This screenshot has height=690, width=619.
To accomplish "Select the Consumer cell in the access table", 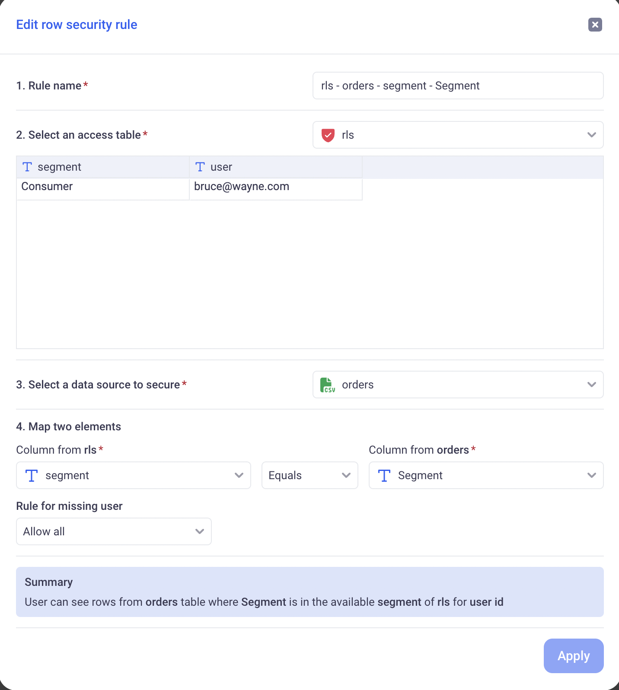I will [x=102, y=187].
